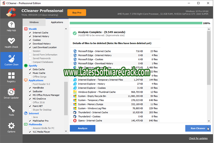
Task: Select System - Windows Log Files row
Action: 115,108
